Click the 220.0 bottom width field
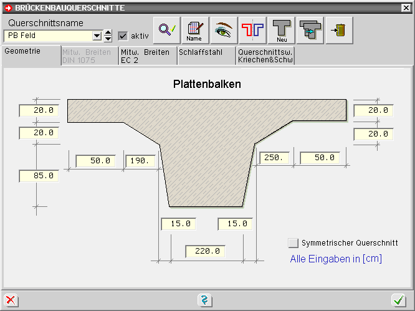Viewport: 415px width, 311px height. (204, 251)
